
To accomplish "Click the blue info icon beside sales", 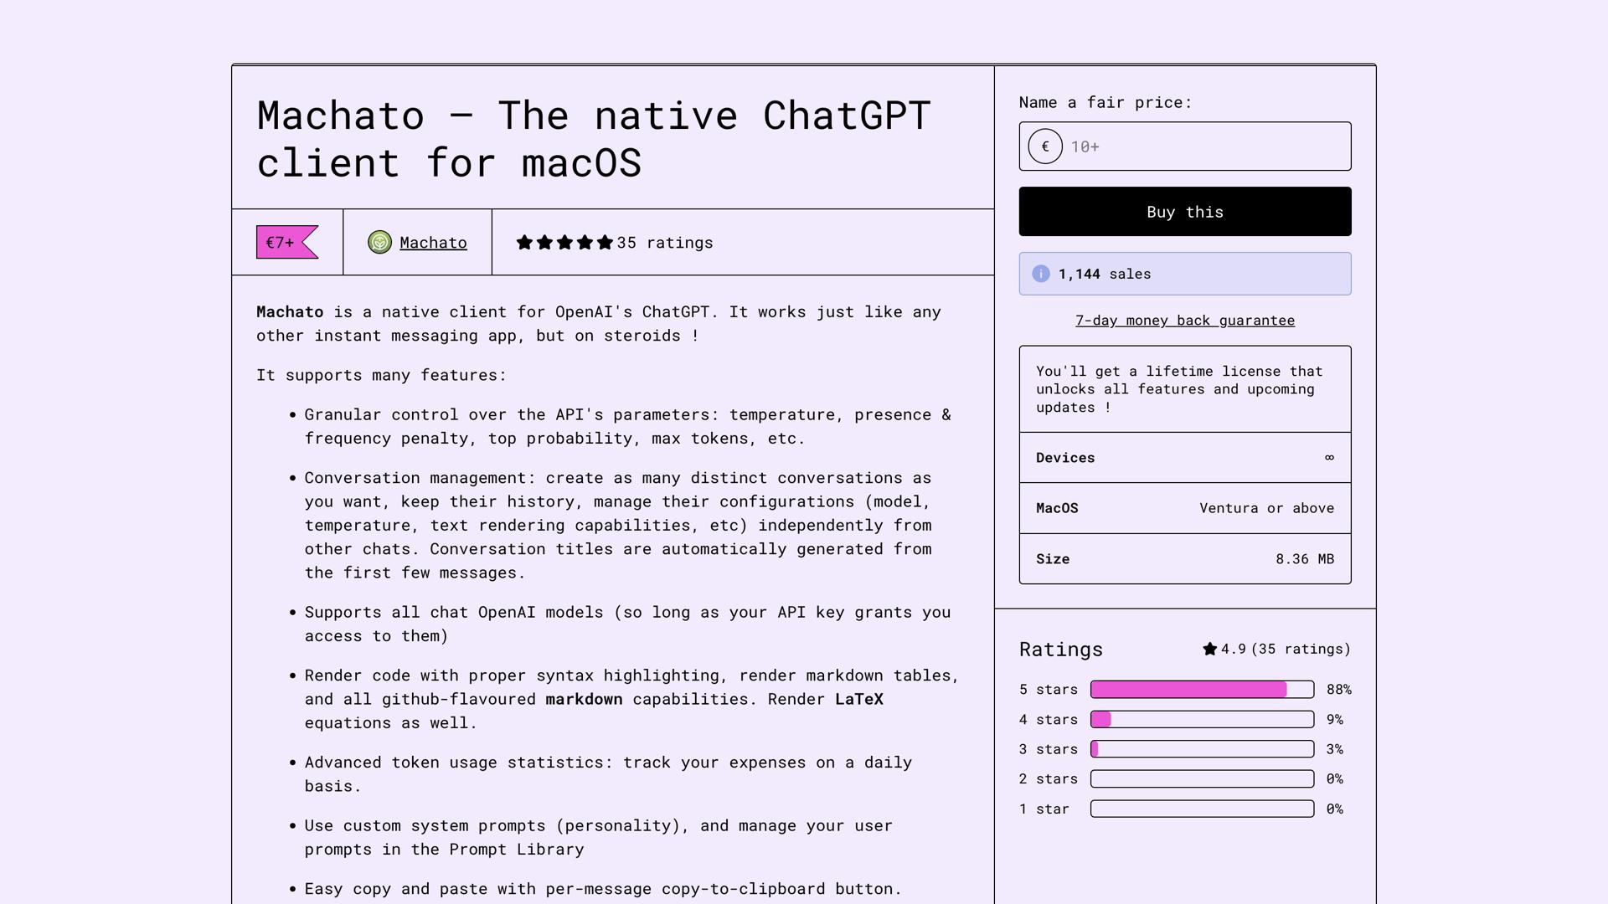I will click(1040, 274).
